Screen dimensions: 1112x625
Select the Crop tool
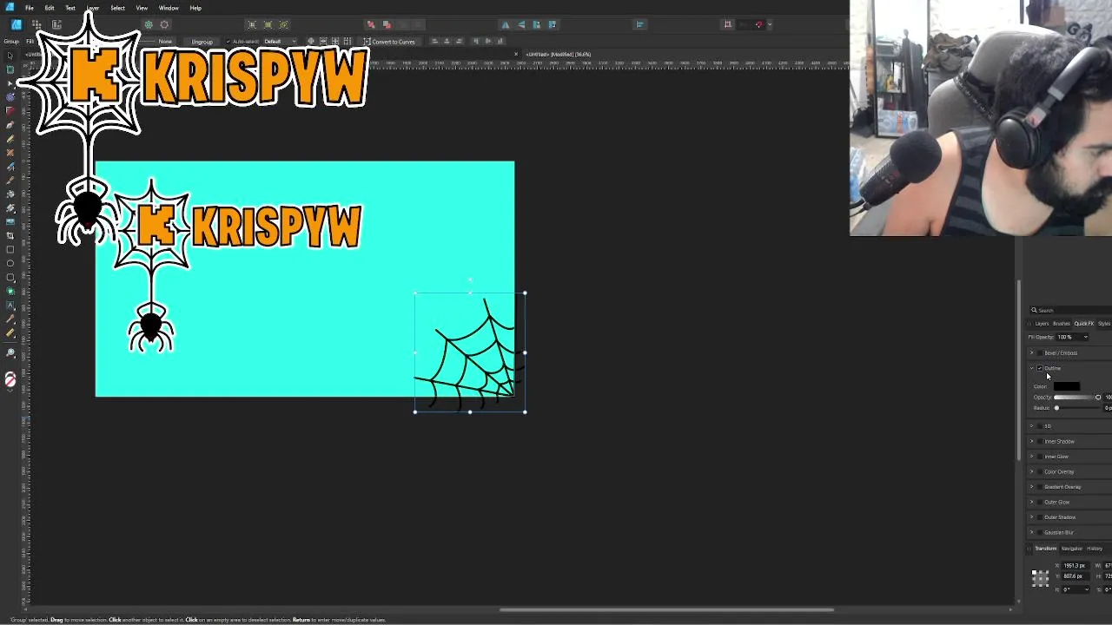click(x=10, y=235)
